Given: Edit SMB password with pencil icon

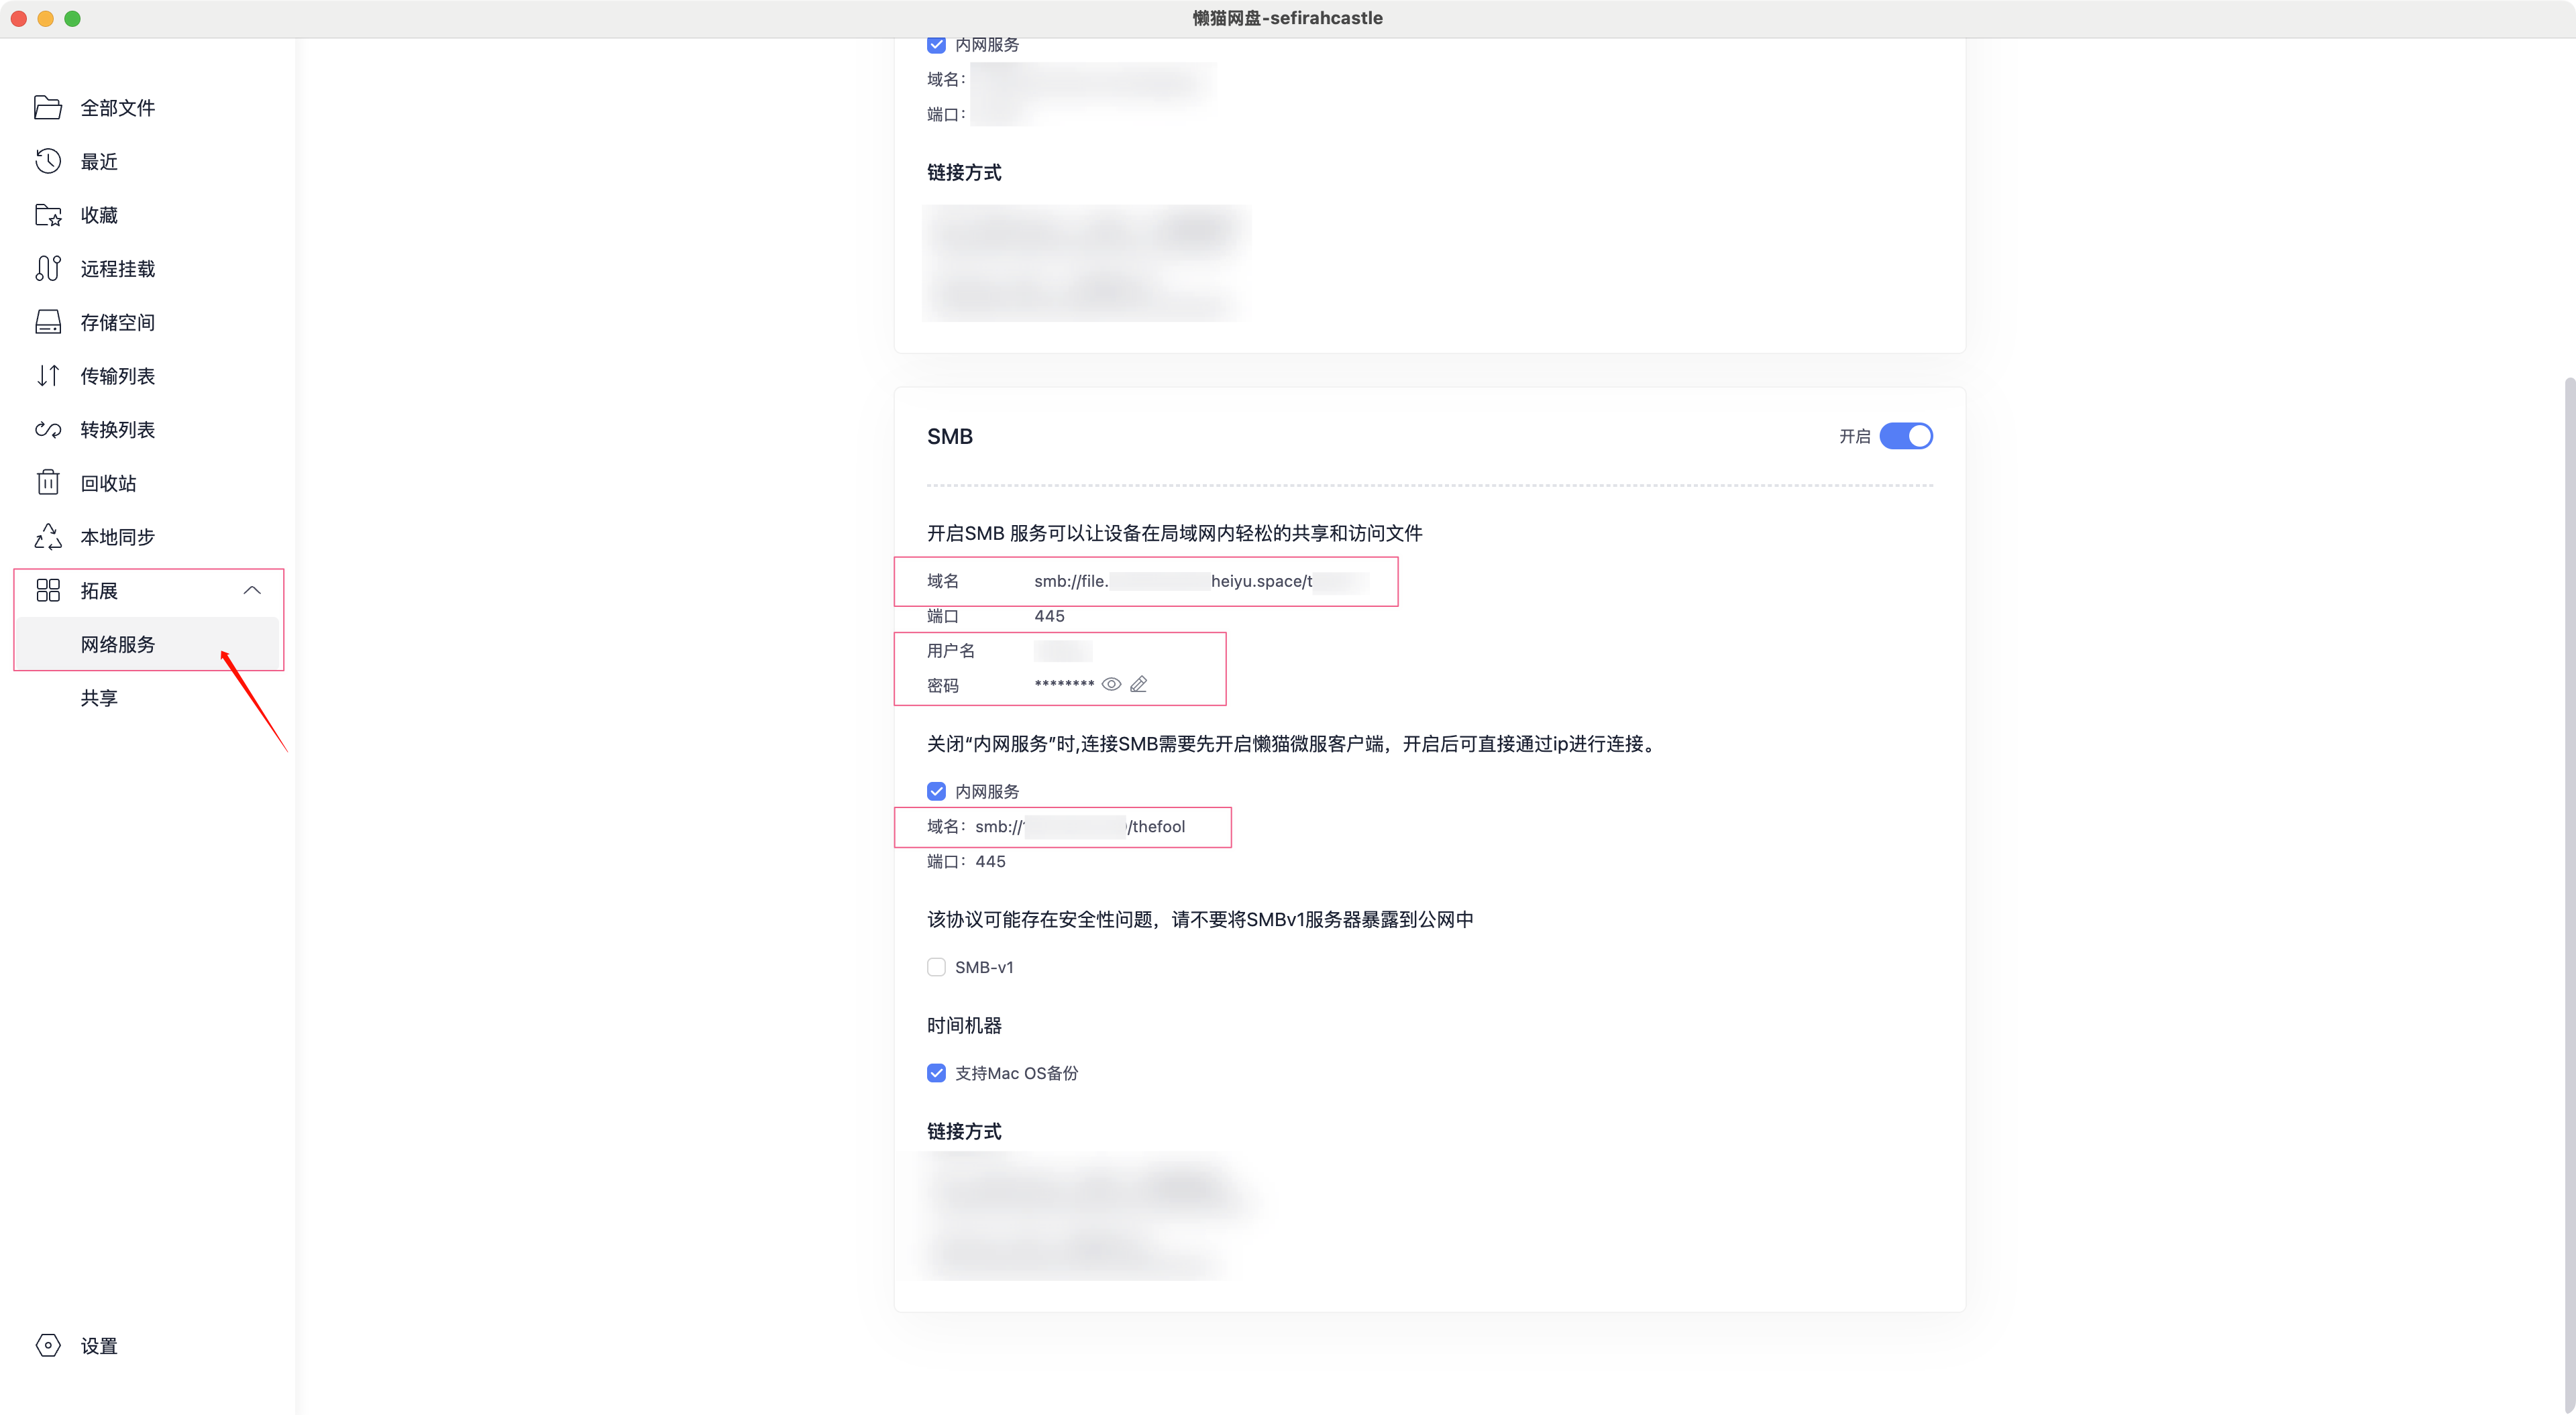Looking at the screenshot, I should pyautogui.click(x=1138, y=684).
